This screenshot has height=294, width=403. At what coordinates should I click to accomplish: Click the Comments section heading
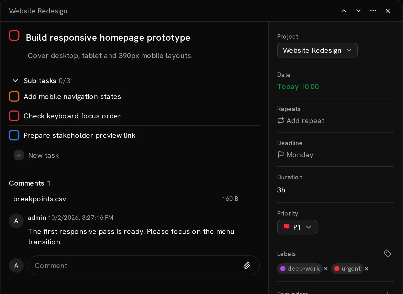click(x=26, y=183)
